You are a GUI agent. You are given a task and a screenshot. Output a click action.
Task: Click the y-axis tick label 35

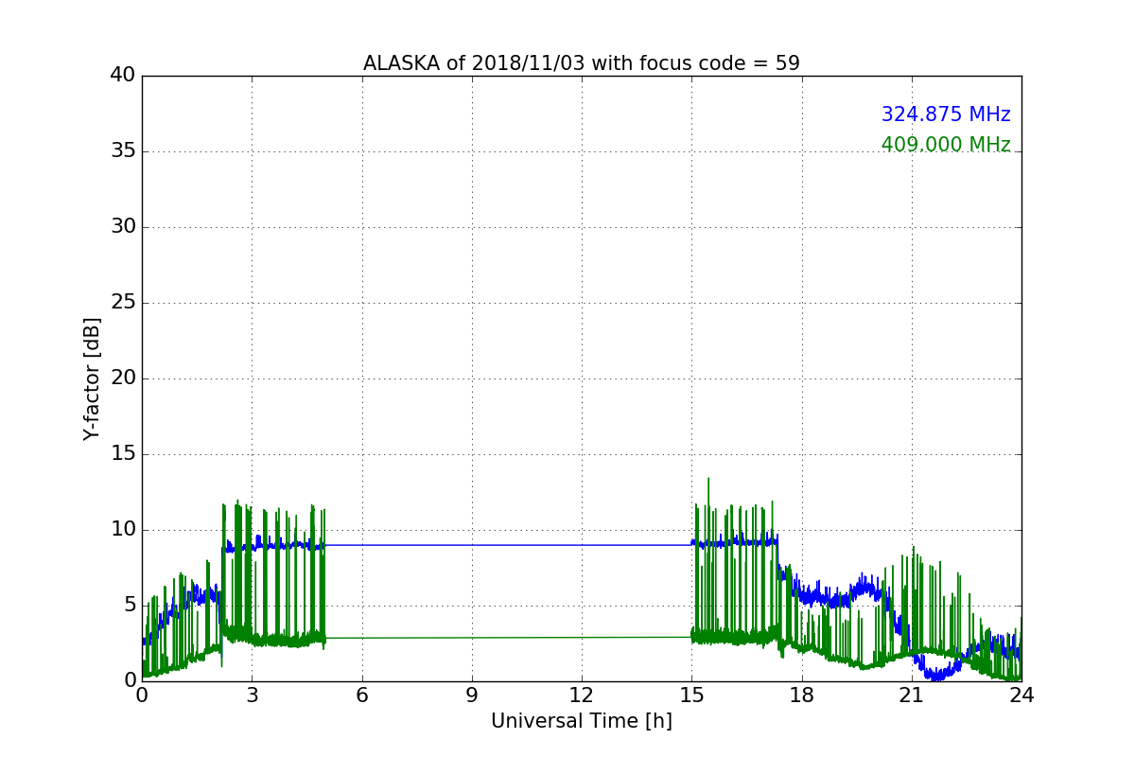pyautogui.click(x=123, y=151)
